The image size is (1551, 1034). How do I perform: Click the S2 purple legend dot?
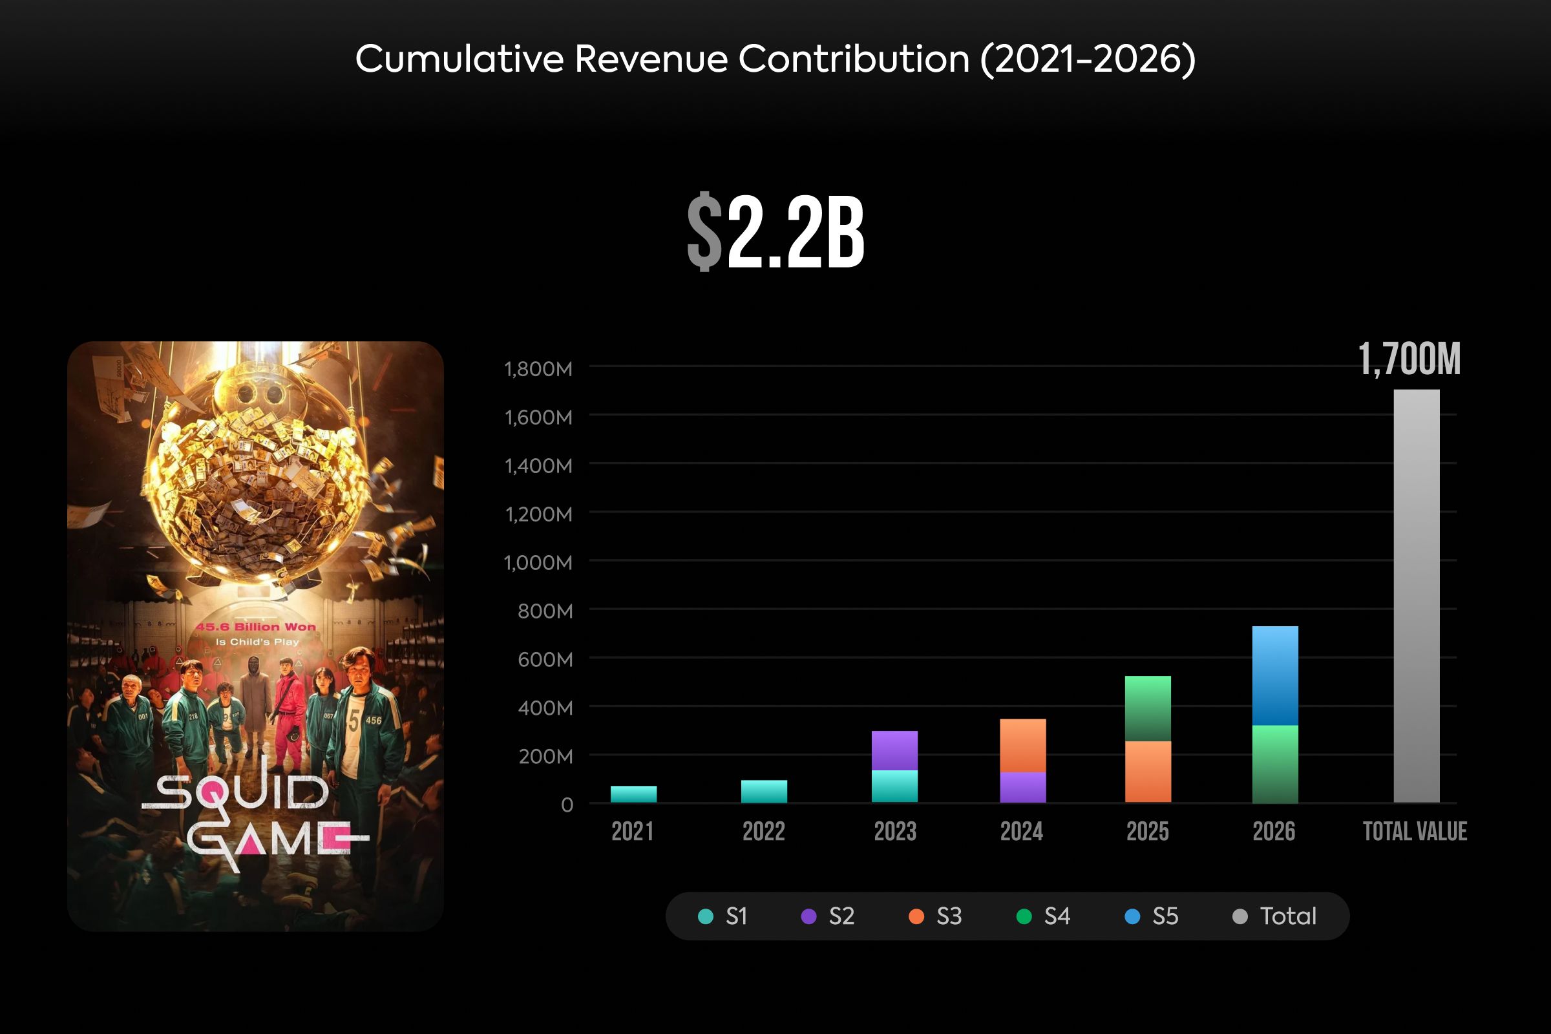(x=808, y=916)
